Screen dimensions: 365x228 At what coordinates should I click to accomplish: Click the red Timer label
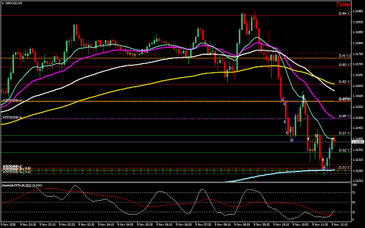(x=343, y=5)
